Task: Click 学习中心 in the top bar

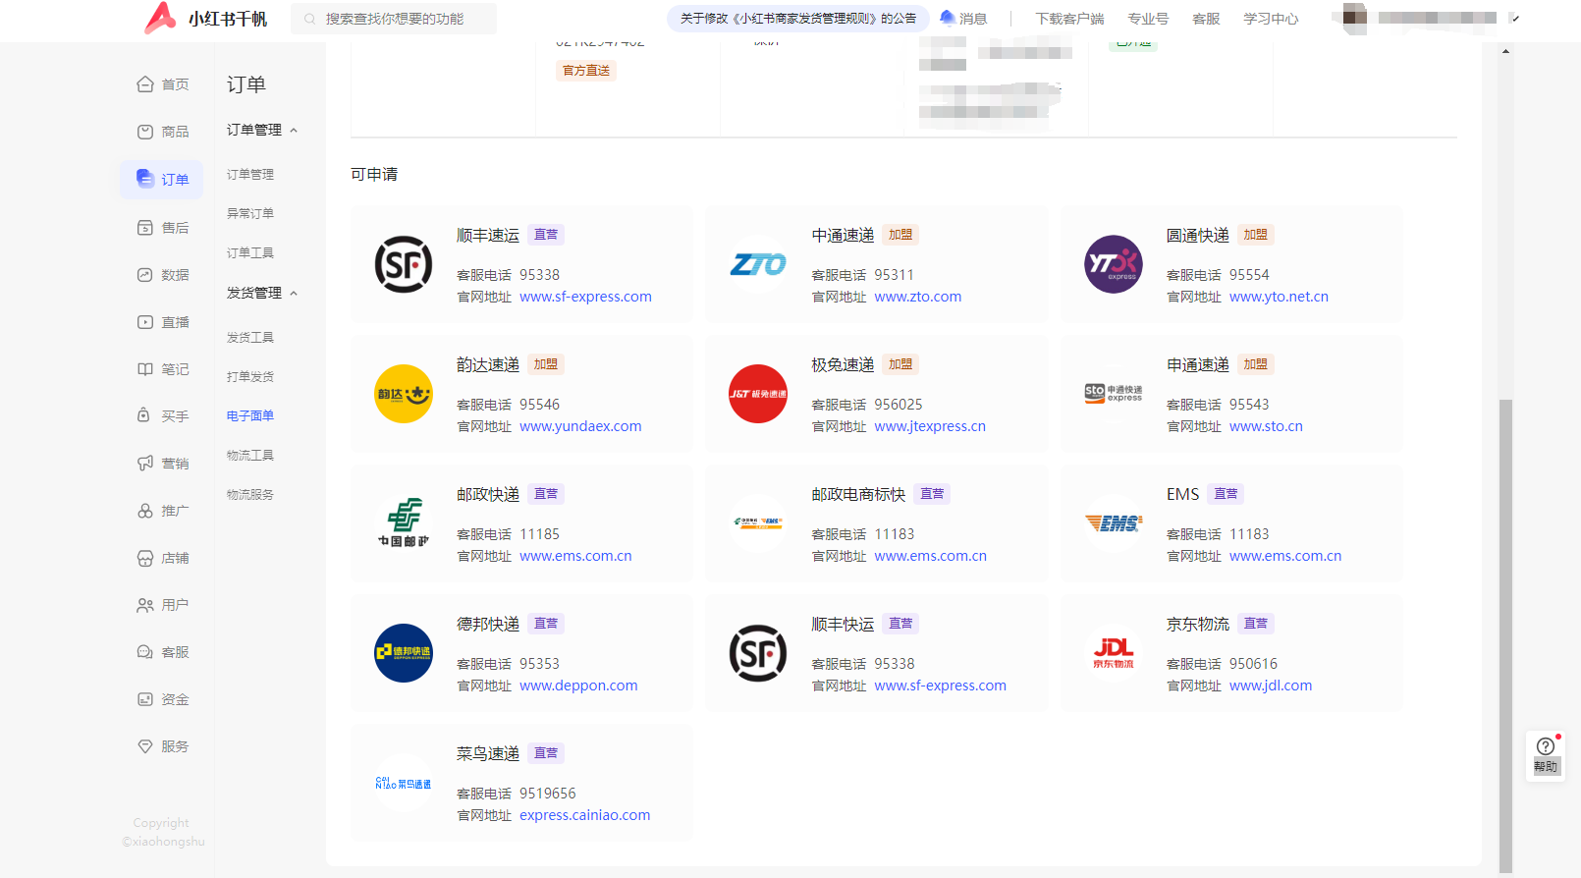Action: pos(1271,19)
